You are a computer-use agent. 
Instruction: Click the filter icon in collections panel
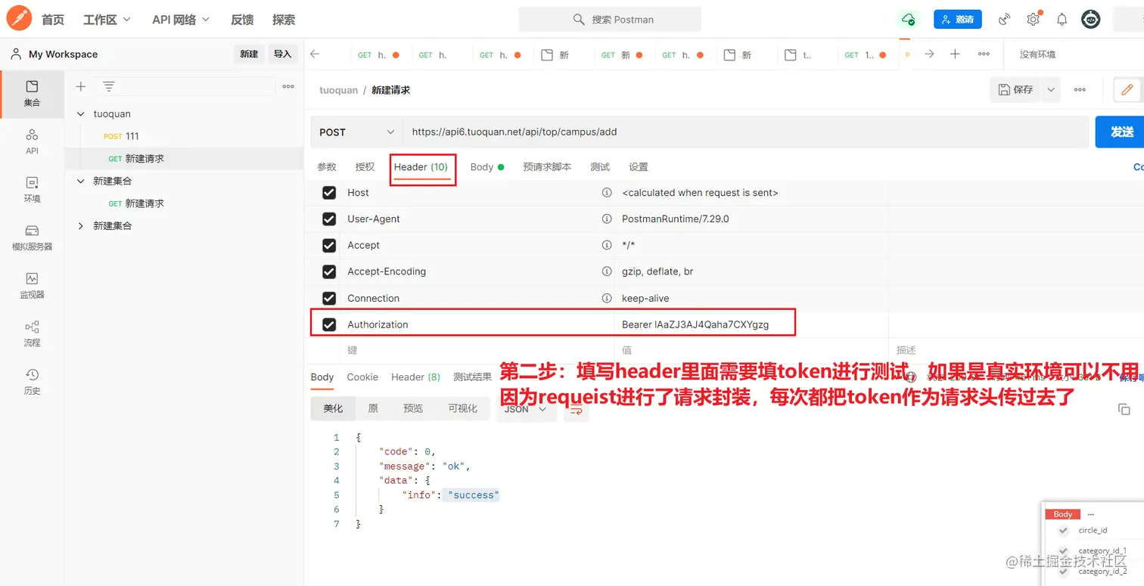pos(109,87)
